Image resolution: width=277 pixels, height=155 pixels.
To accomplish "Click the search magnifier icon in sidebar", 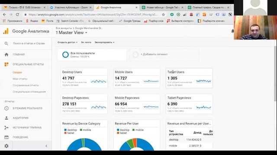I will click(x=6, y=43).
